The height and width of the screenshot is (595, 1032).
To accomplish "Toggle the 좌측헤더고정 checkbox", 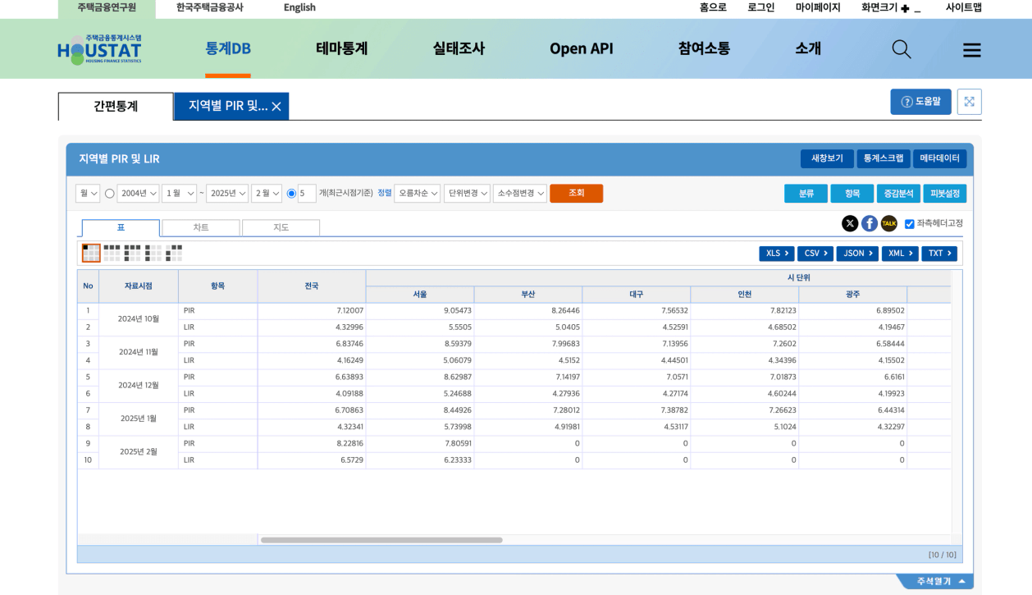I will tap(909, 224).
